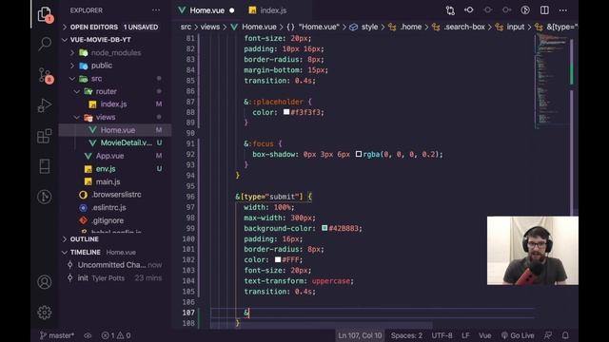Click the go to previous change icon
Image resolution: width=609 pixels, height=342 pixels.
point(469,10)
